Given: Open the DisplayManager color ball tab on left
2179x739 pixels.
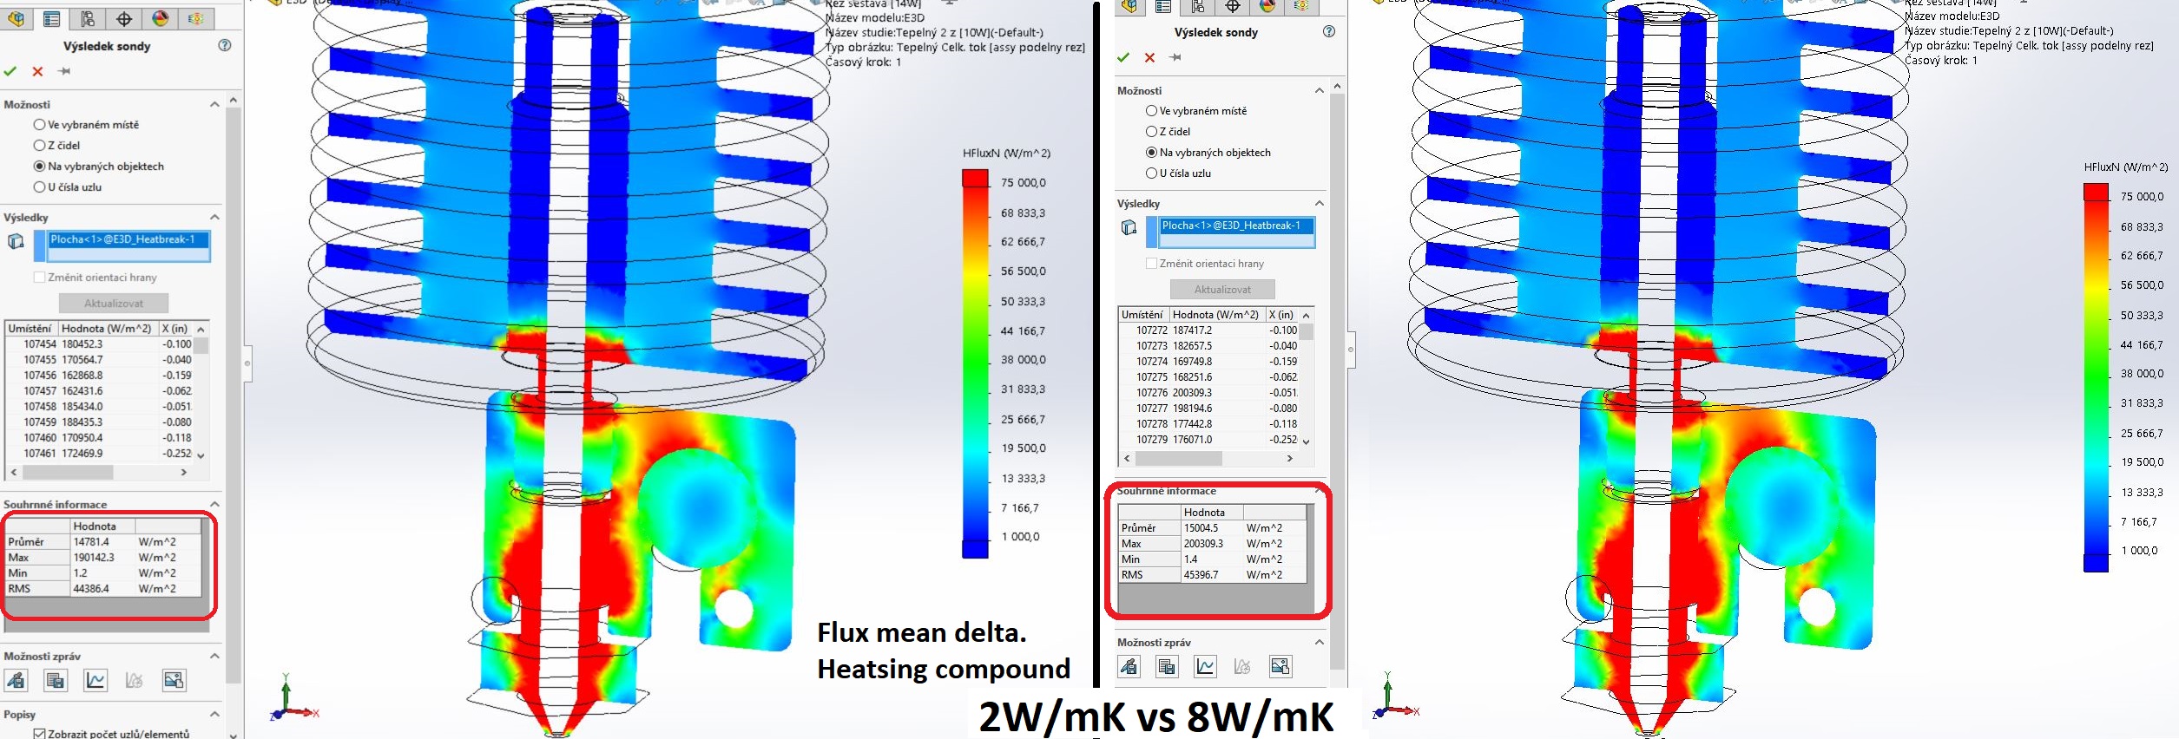Looking at the screenshot, I should pos(161,19).
